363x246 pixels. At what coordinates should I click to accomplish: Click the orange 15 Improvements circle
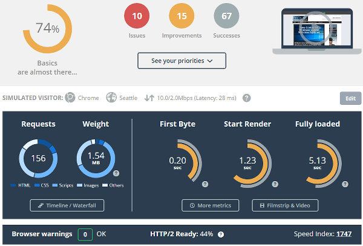(x=181, y=16)
